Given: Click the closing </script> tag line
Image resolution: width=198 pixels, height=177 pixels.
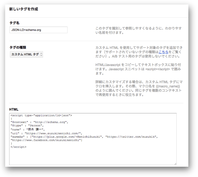Looking at the screenshot, I should click(19, 147).
